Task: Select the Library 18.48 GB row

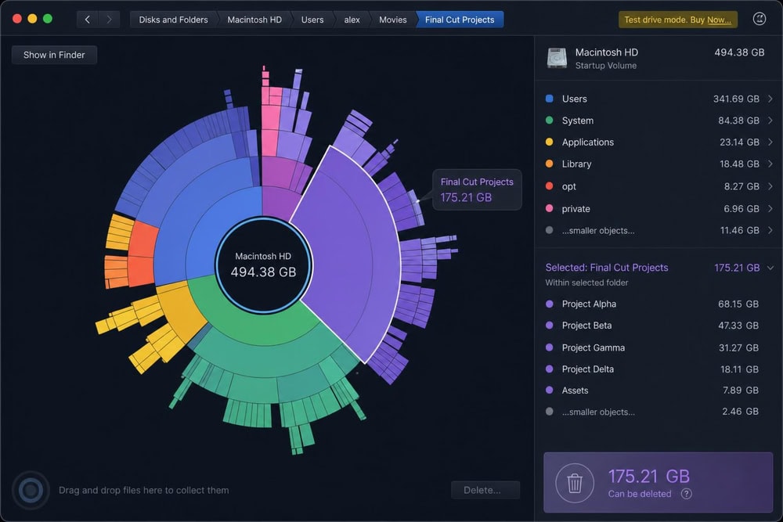Action: pos(659,164)
